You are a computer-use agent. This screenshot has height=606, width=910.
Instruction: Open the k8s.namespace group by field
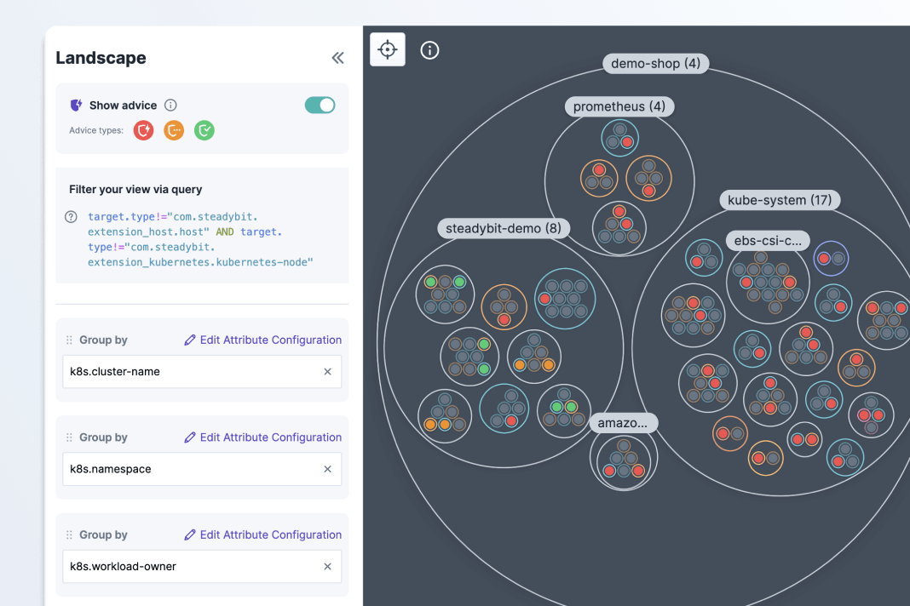pyautogui.click(x=192, y=469)
